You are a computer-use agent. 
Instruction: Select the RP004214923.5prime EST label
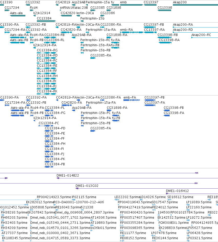[x=54, y=197]
